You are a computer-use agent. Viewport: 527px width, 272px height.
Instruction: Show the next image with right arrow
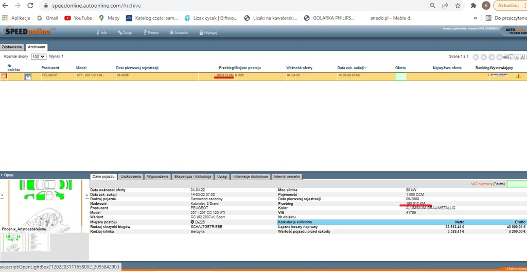[x=86, y=195]
